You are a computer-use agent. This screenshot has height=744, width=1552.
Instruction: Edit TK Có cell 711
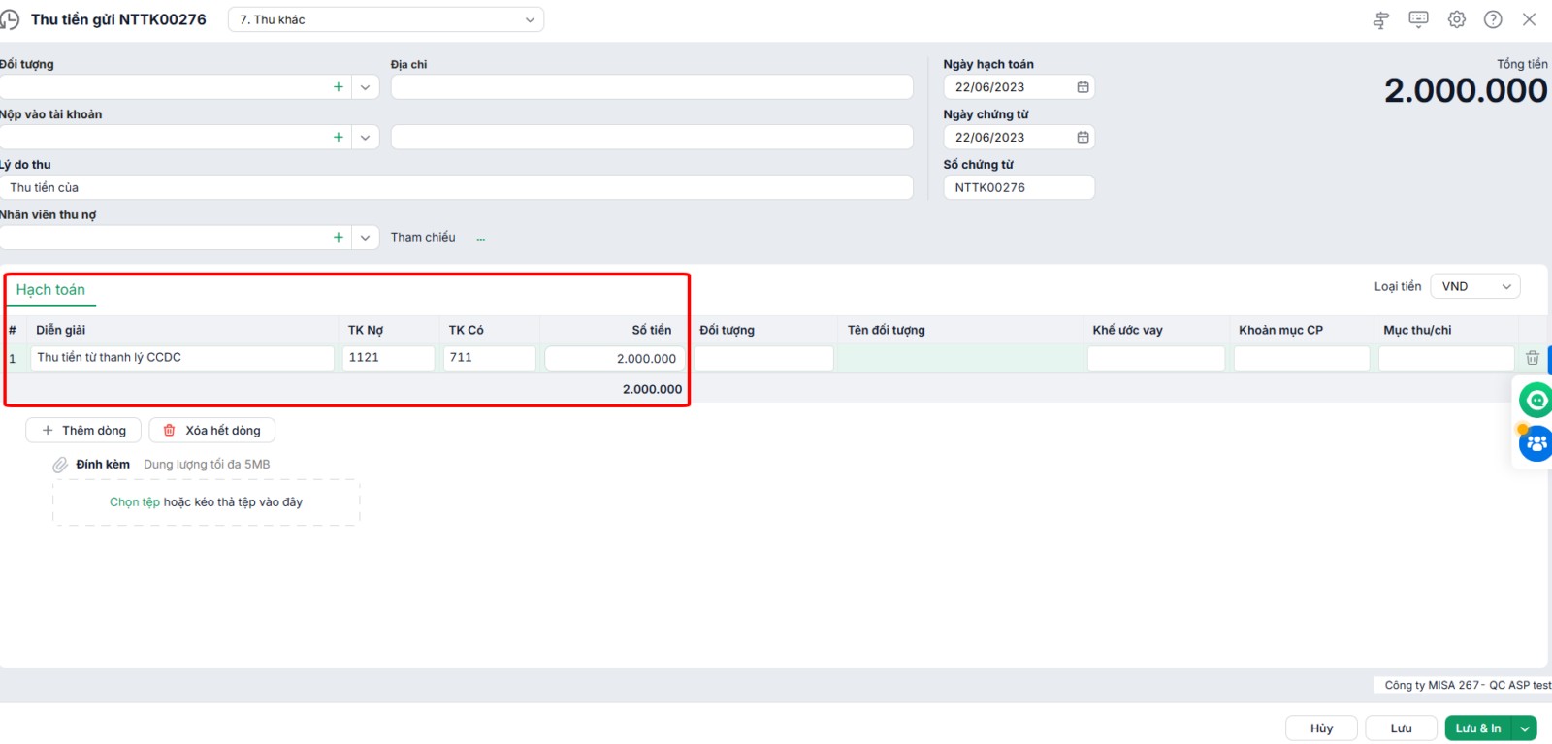click(490, 358)
